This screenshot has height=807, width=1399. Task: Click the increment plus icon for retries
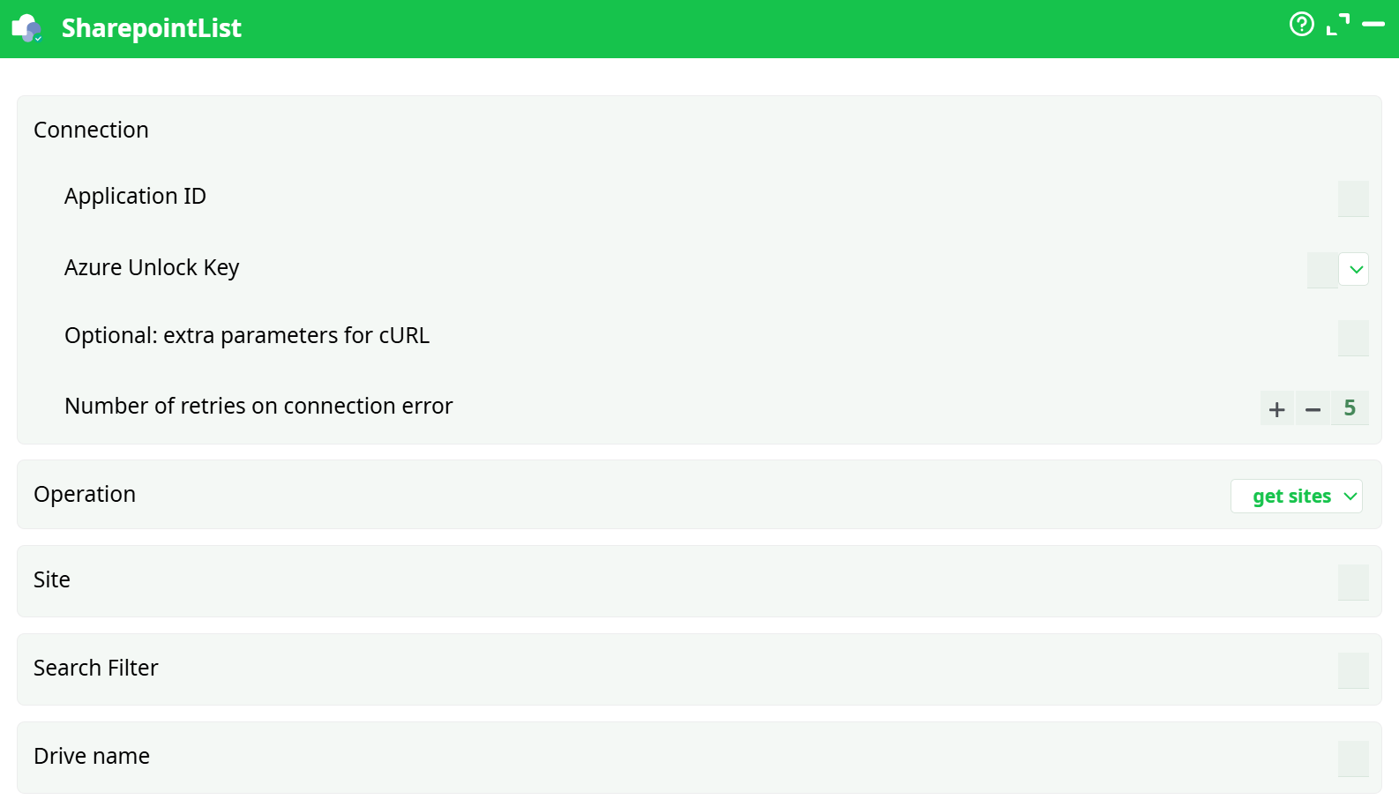point(1276,408)
